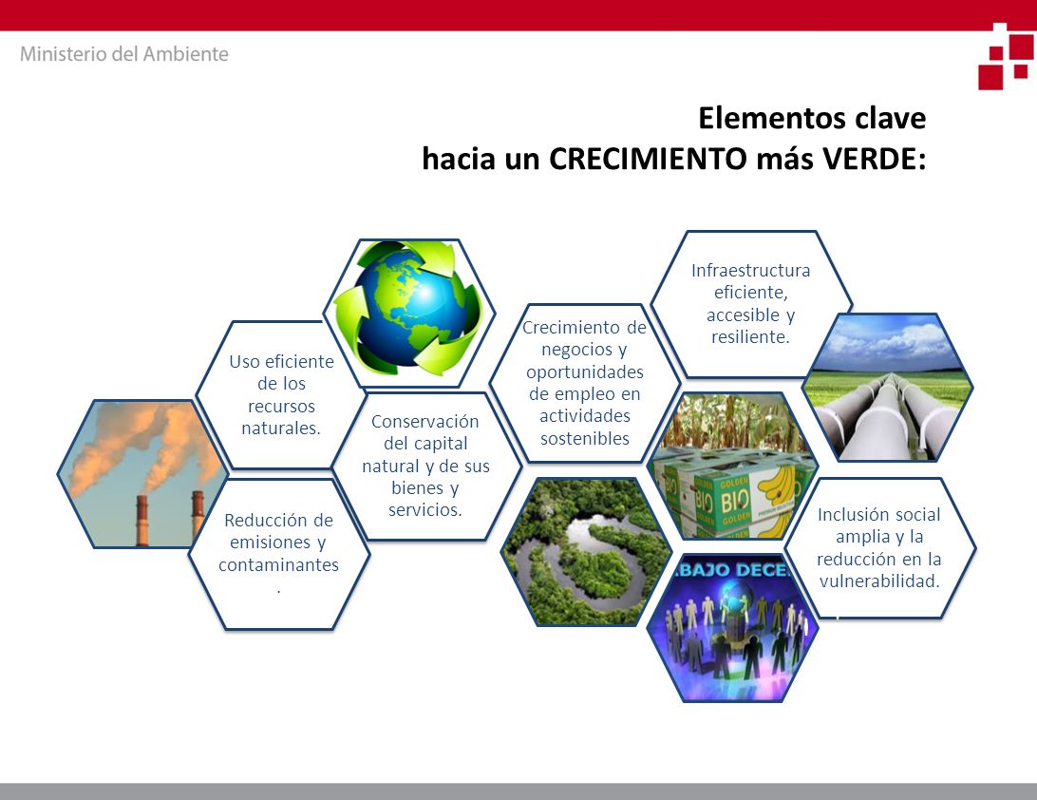Select the smokestacks emission hexagon photo
This screenshot has width=1037, height=800.
tap(143, 474)
